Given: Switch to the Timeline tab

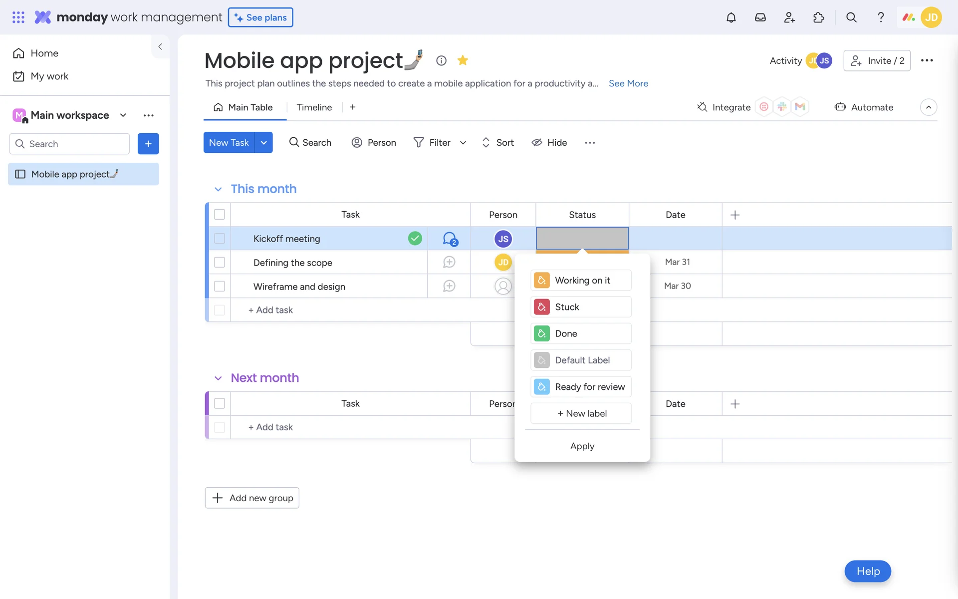Looking at the screenshot, I should click(314, 107).
